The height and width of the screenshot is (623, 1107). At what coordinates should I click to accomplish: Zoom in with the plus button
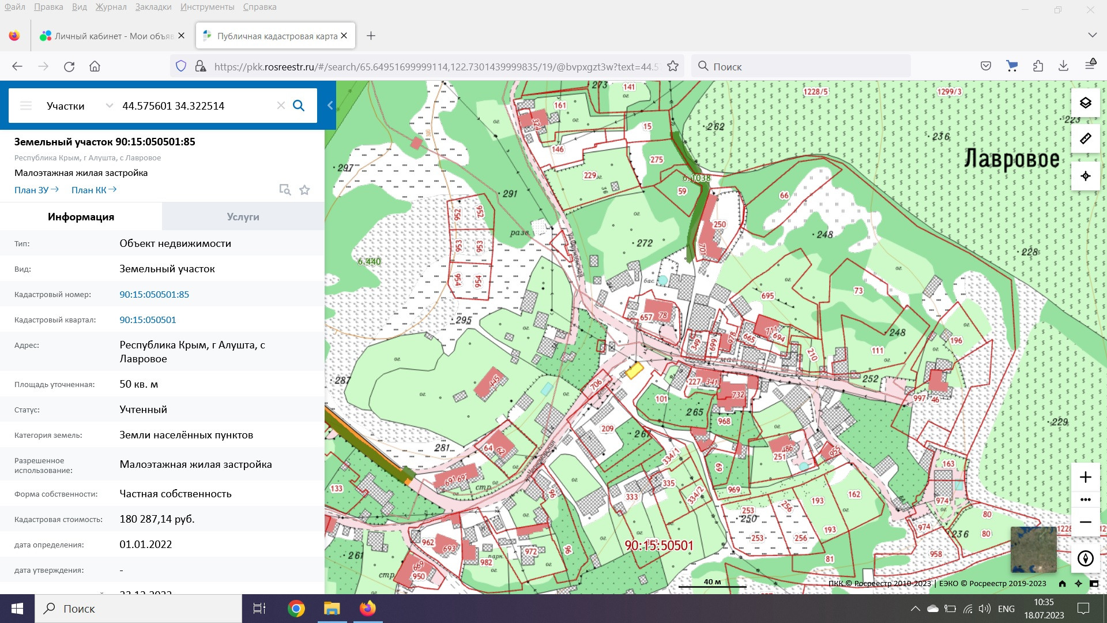pyautogui.click(x=1085, y=477)
